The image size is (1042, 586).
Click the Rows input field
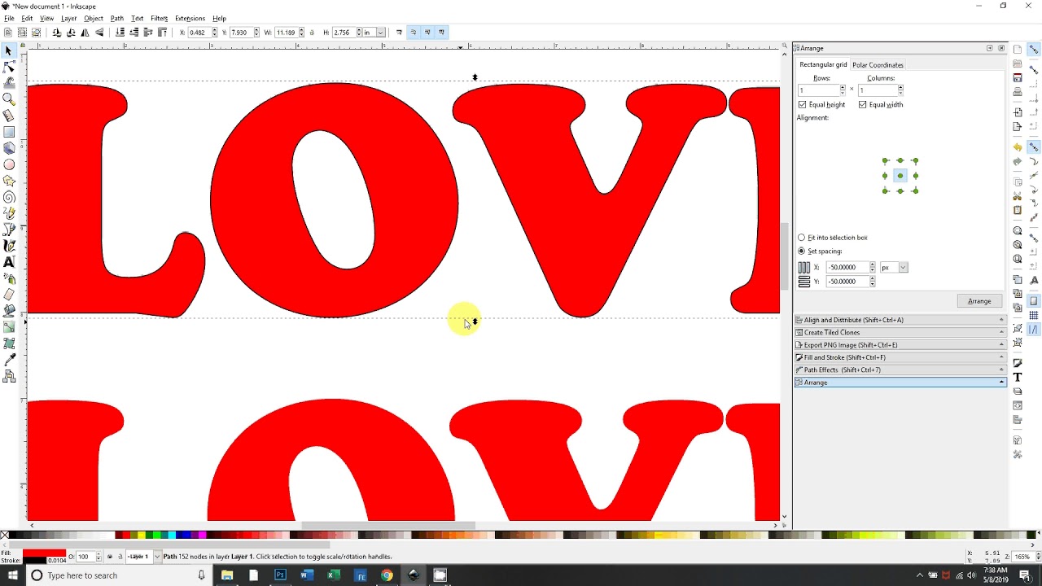pos(817,90)
